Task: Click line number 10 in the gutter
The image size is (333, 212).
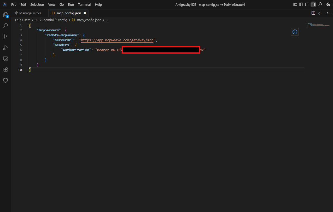Action: click(20, 70)
